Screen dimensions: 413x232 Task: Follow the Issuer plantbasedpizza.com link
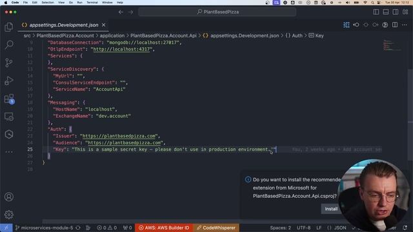click(x=119, y=136)
